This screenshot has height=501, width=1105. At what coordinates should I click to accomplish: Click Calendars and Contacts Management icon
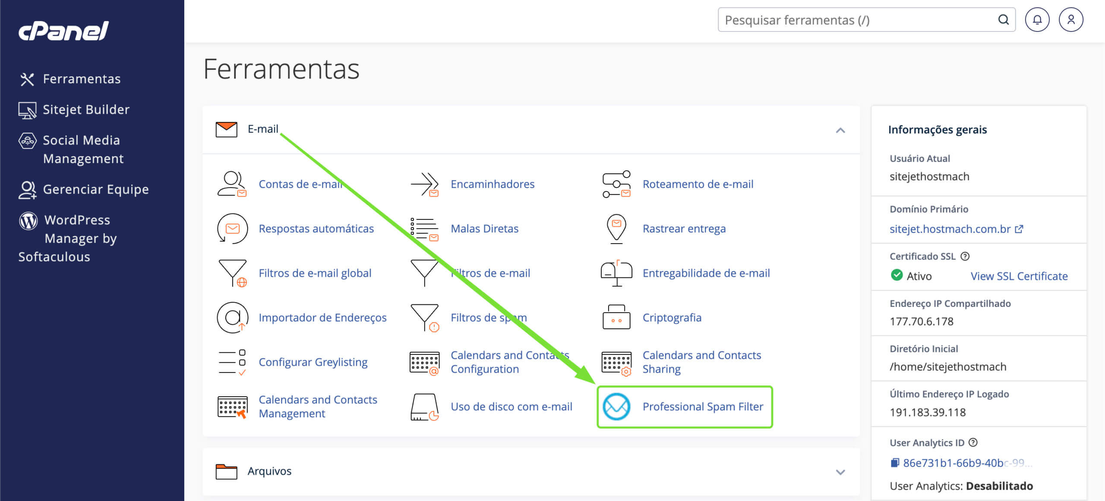233,407
